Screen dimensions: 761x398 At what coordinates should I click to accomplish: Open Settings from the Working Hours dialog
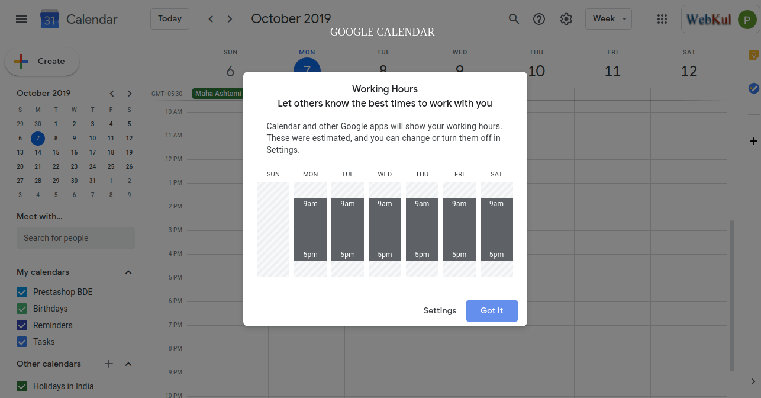pos(440,310)
